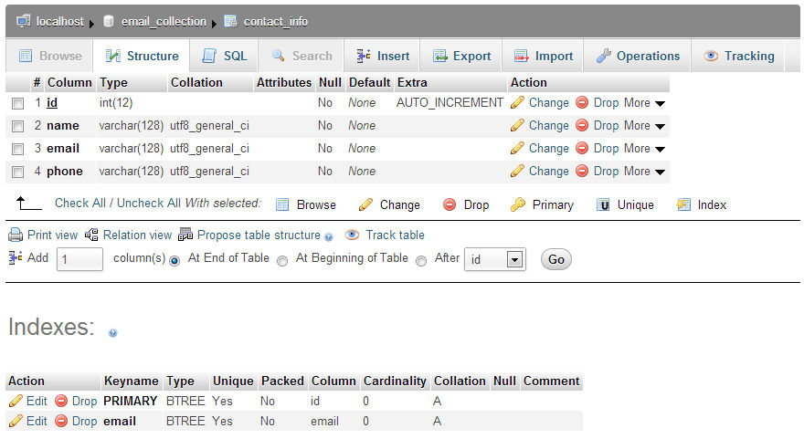Click the Relation view link
The image size is (804, 439).
coord(137,235)
